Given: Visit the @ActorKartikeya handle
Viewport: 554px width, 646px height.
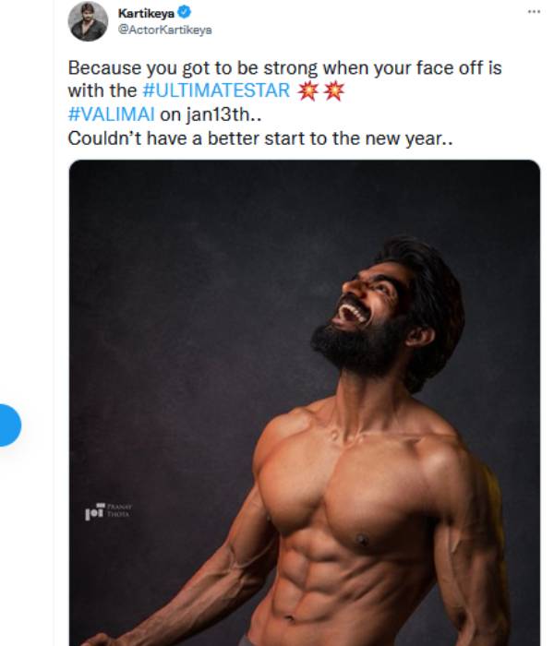Looking at the screenshot, I should (x=164, y=30).
